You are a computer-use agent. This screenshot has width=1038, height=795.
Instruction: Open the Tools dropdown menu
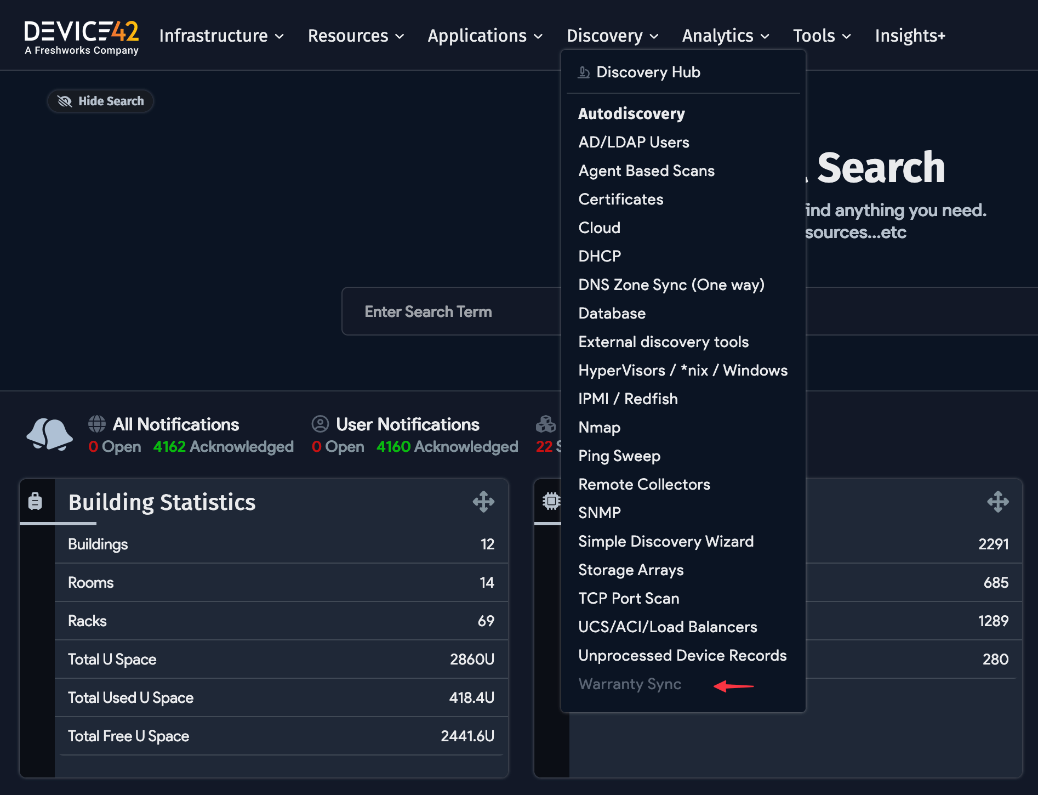(822, 36)
